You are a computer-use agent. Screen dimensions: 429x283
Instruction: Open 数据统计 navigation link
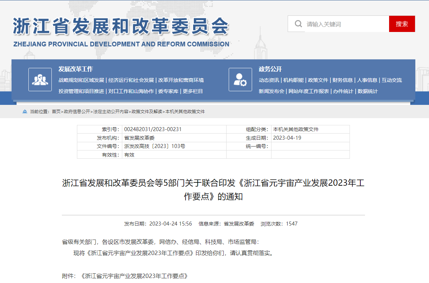click(368, 91)
